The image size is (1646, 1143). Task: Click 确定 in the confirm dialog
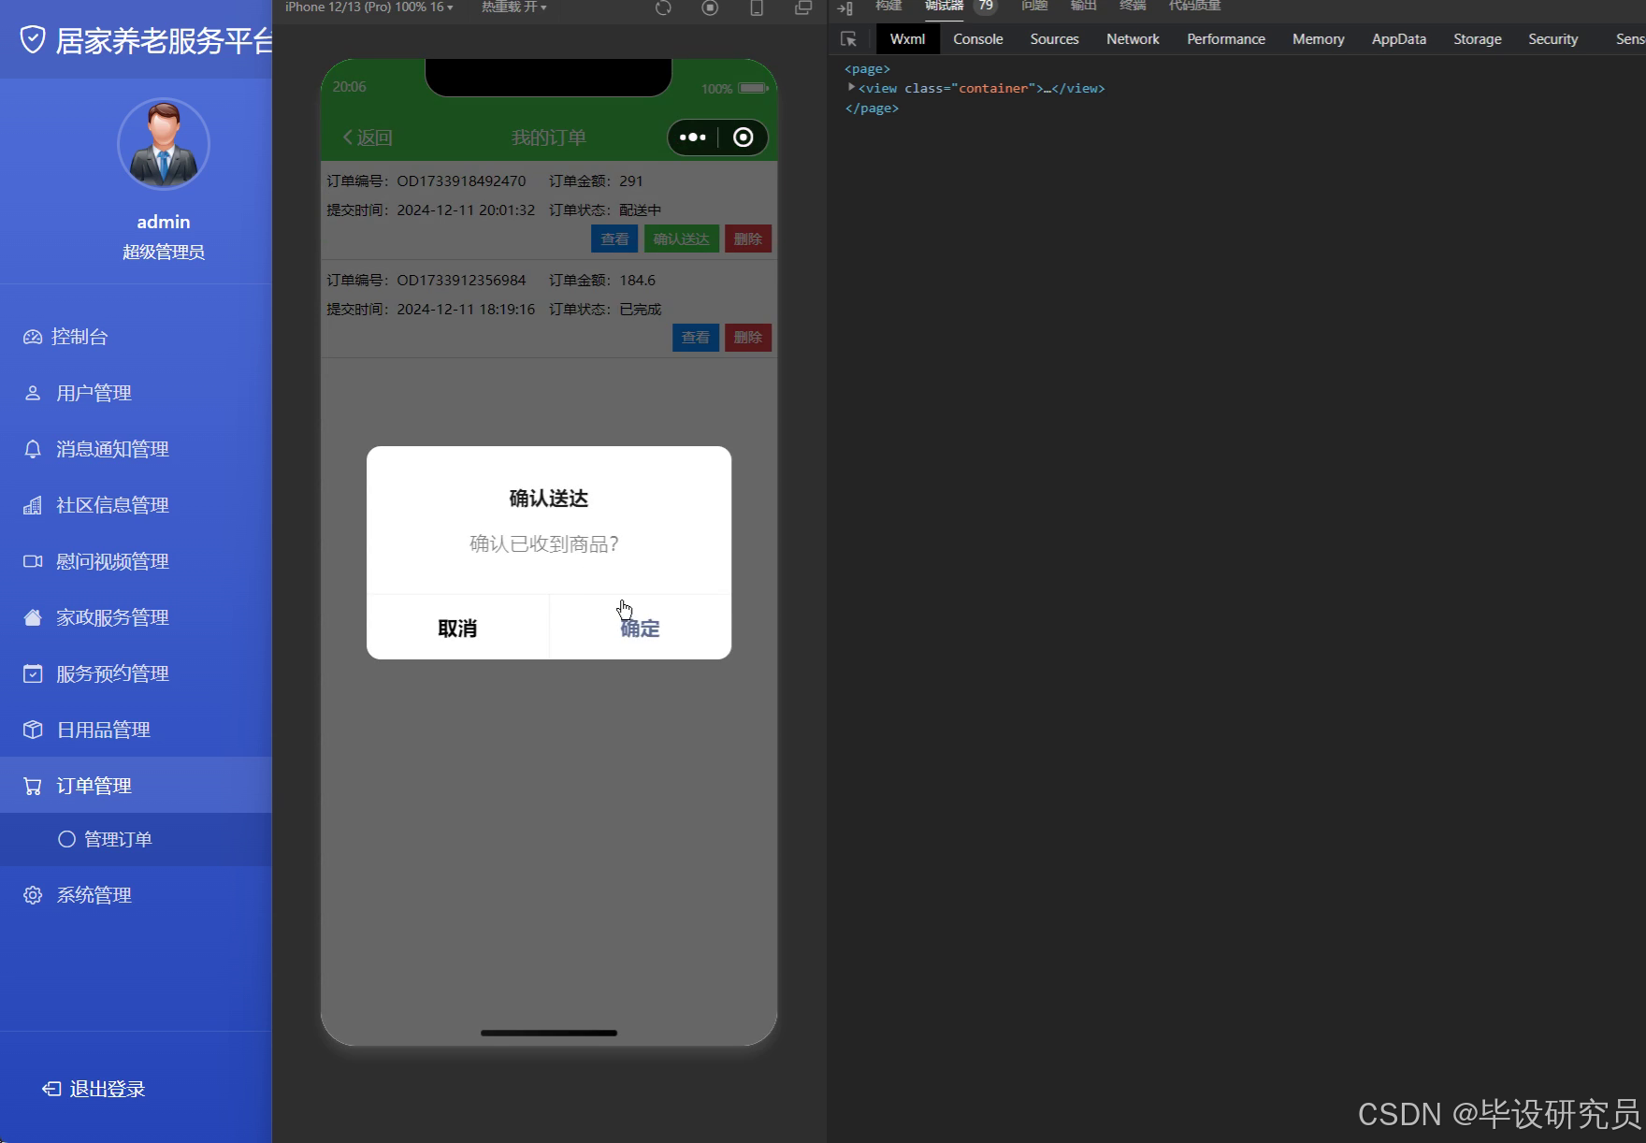(640, 628)
